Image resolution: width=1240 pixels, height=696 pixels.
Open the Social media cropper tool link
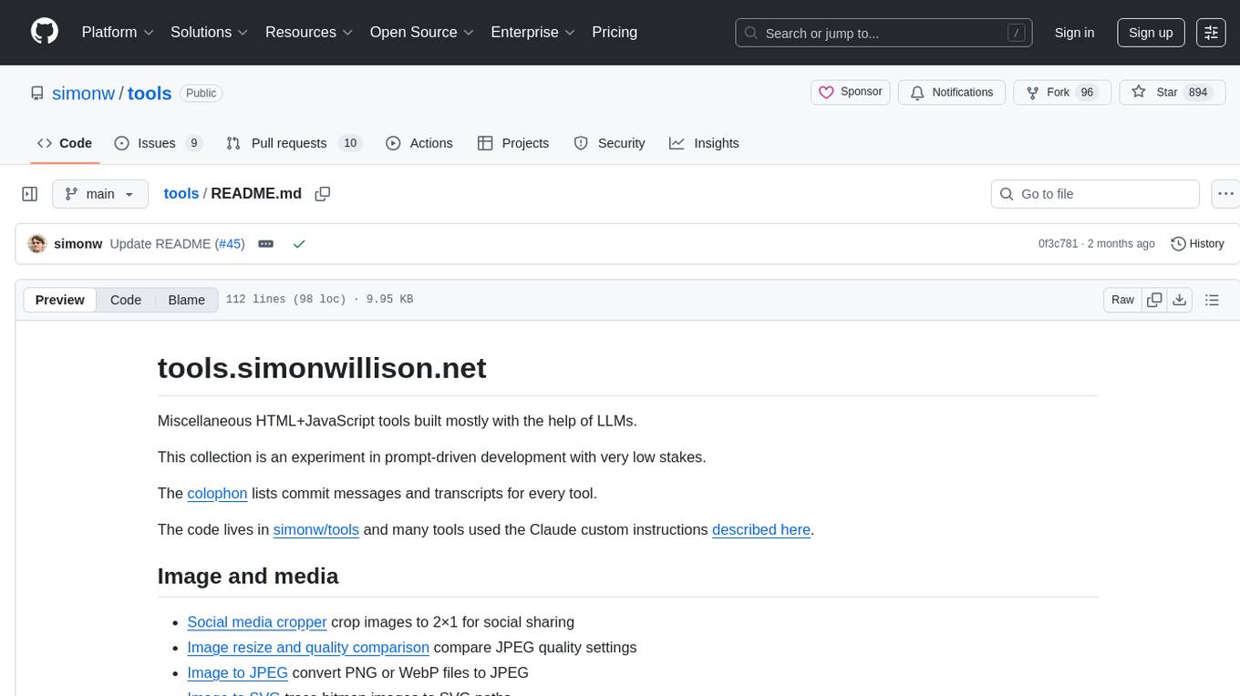pos(257,622)
